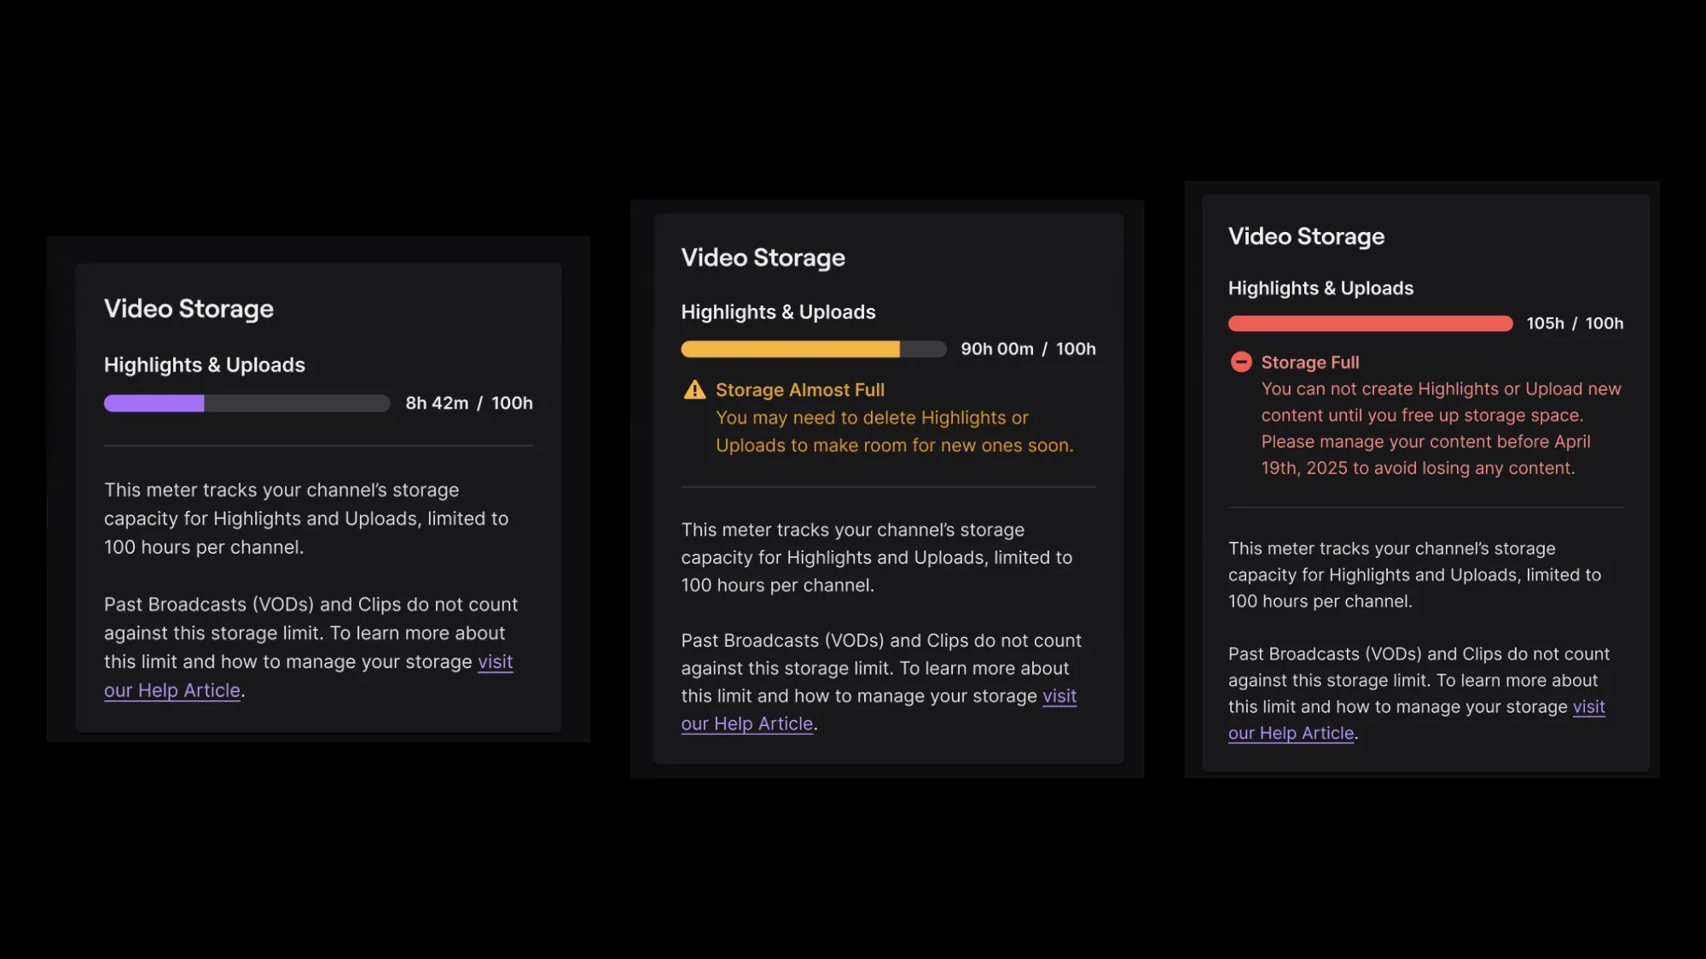
Task: Select the 8h 42m / 100h usage value
Action: point(467,403)
